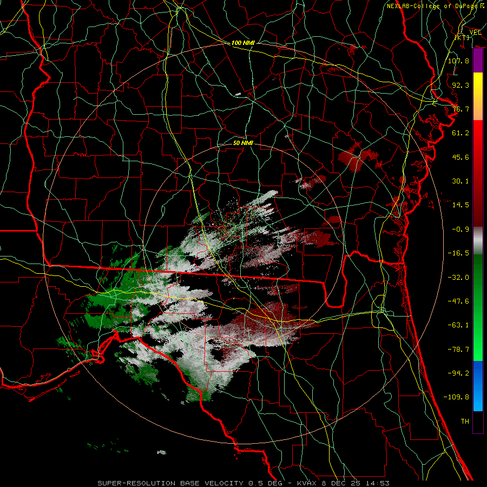Image resolution: width=487 pixels, height=487 pixels.
Task: Click the blue segment of the velocity color bar
Action: click(478, 386)
